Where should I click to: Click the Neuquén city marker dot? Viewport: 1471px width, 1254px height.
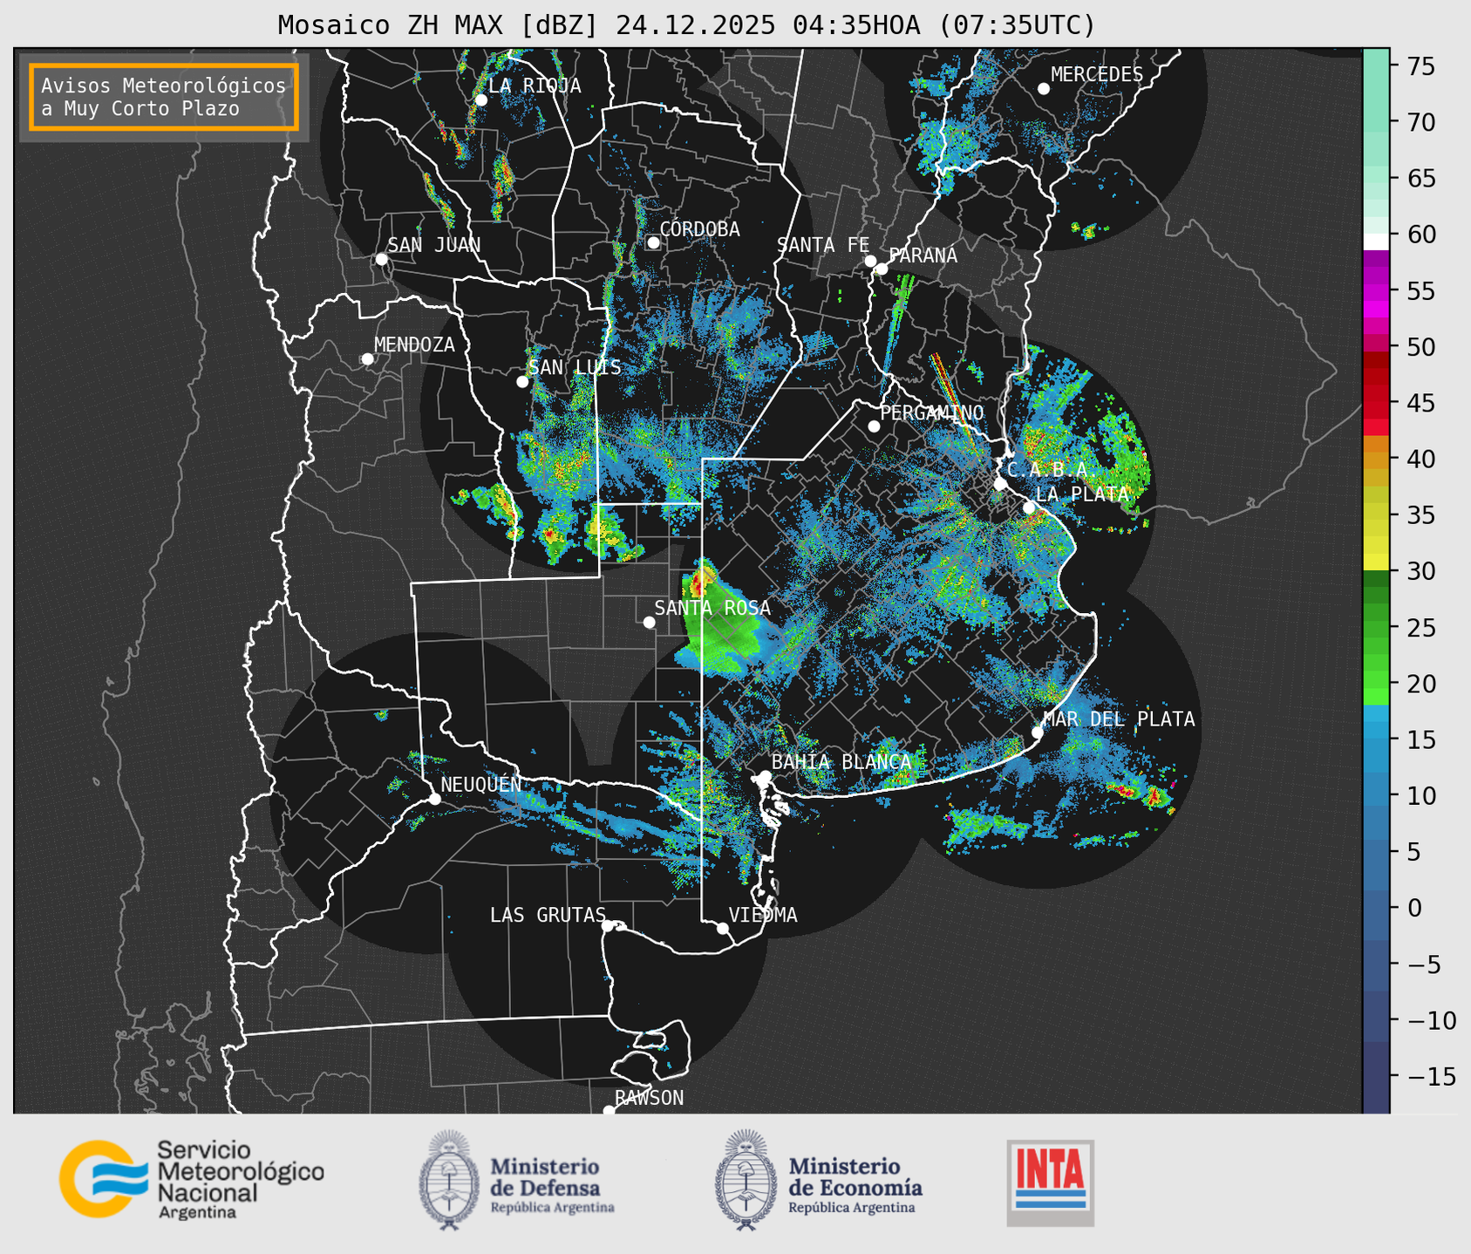point(434,798)
